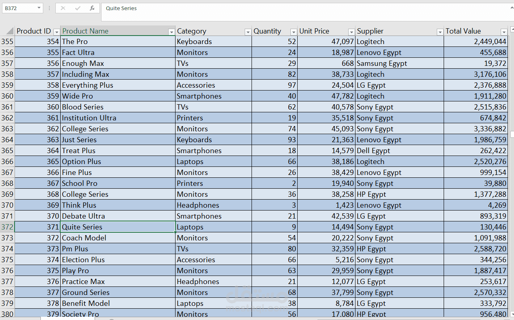Select cell 'The Pro'
This screenshot has height=320, width=514.
(118, 42)
